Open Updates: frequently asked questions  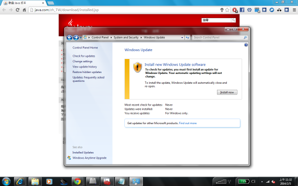(88, 79)
